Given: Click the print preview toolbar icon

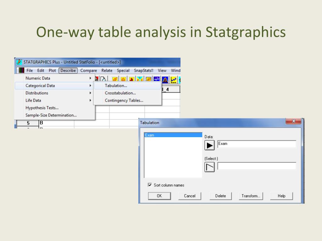Looking at the screenshot, I should (x=103, y=79).
